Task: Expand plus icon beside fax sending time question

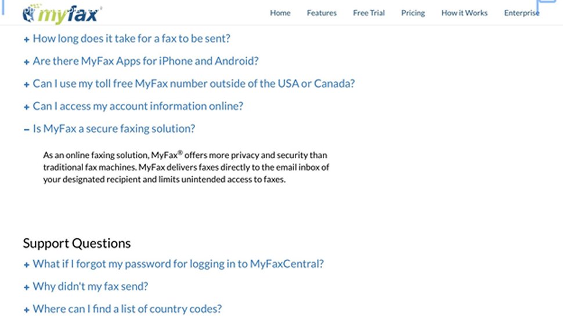Action: click(27, 39)
